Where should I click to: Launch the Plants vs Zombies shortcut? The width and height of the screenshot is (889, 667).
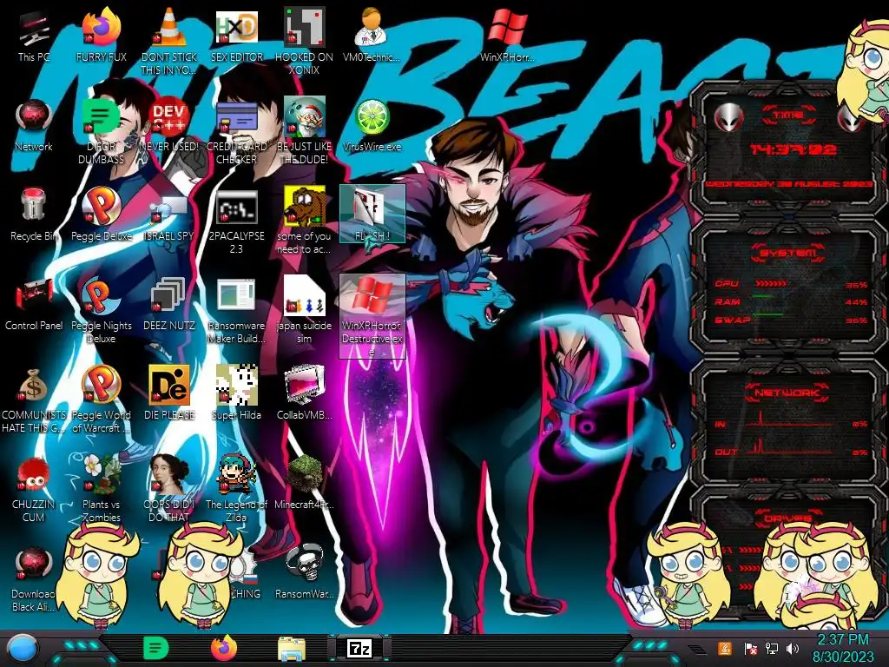101,489
